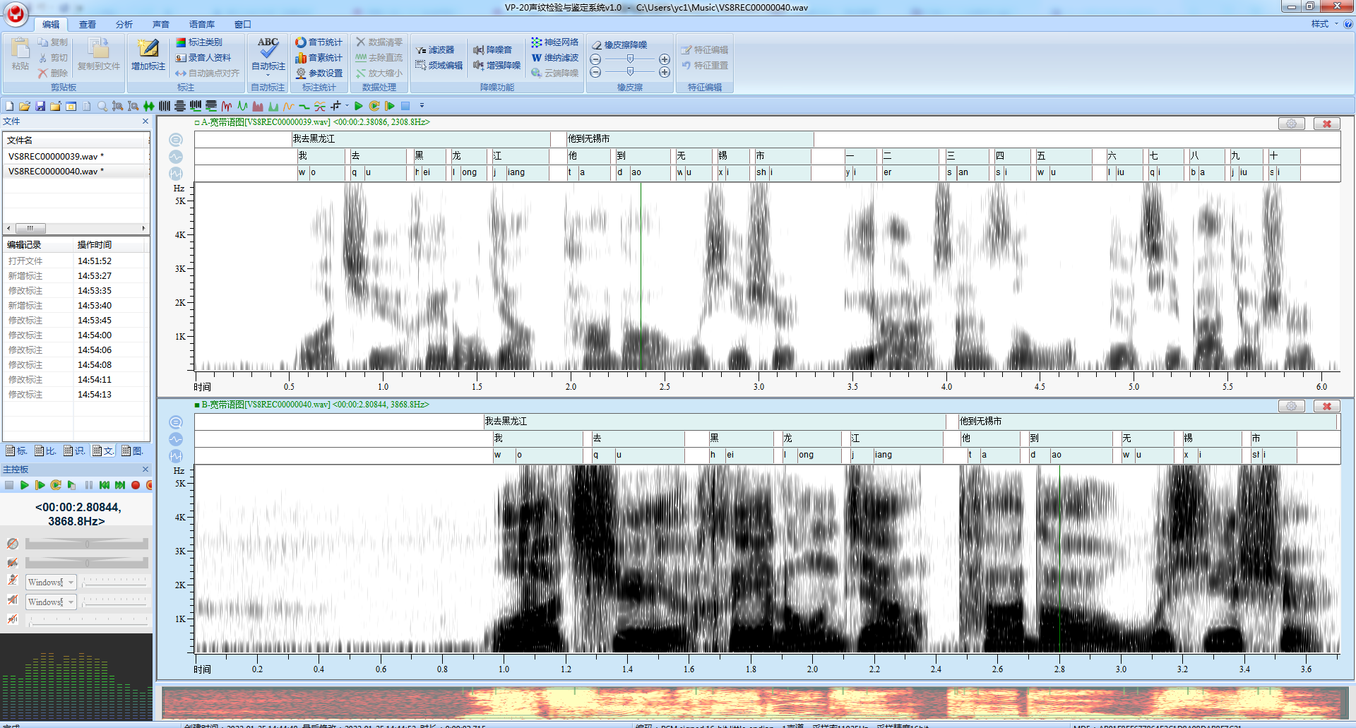1356x728 pixels.
Task: Click loop playback in the top toolbar
Action: pos(374,106)
